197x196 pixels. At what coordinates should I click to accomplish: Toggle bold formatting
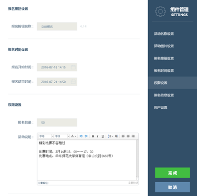[x=93, y=136]
